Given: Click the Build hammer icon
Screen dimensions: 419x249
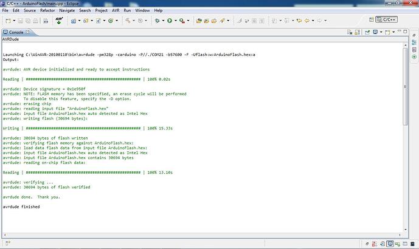Looking at the screenshot, I should pyautogui.click(x=128, y=21).
